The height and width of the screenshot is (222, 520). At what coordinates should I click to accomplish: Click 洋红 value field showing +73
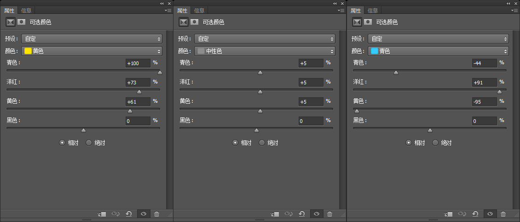coord(138,83)
